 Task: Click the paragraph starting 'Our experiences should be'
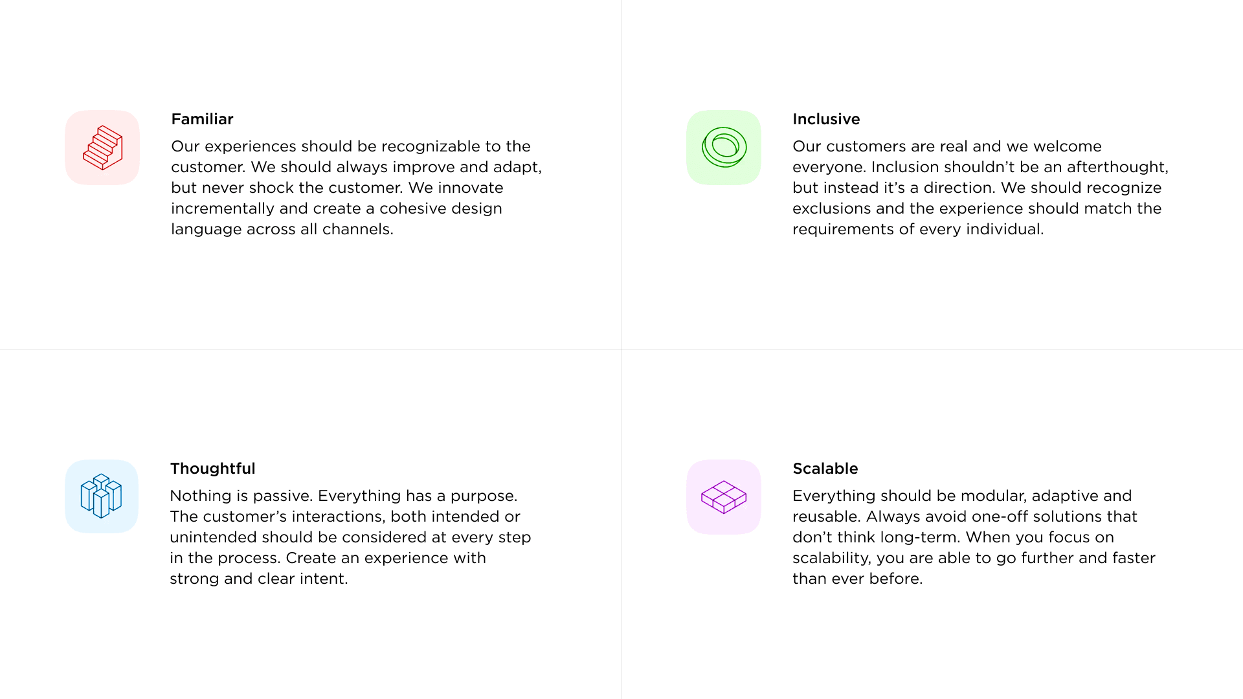[357, 188]
